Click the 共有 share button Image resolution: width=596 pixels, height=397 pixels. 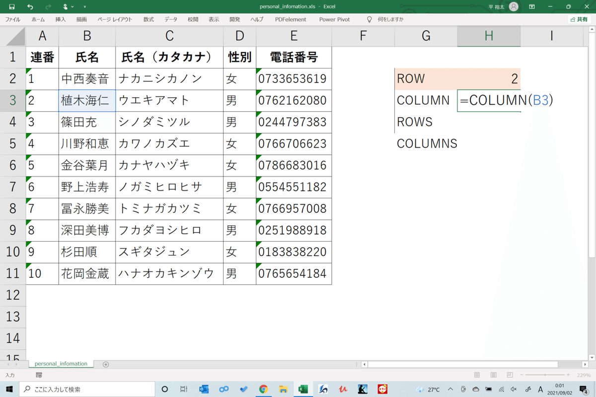[x=579, y=19]
